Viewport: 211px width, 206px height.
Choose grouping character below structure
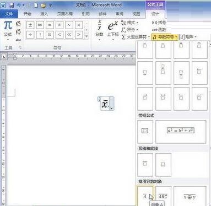coord(181,73)
